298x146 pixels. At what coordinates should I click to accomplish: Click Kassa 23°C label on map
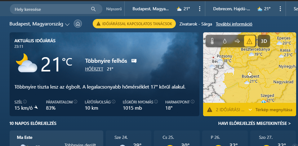click(x=286, y=53)
